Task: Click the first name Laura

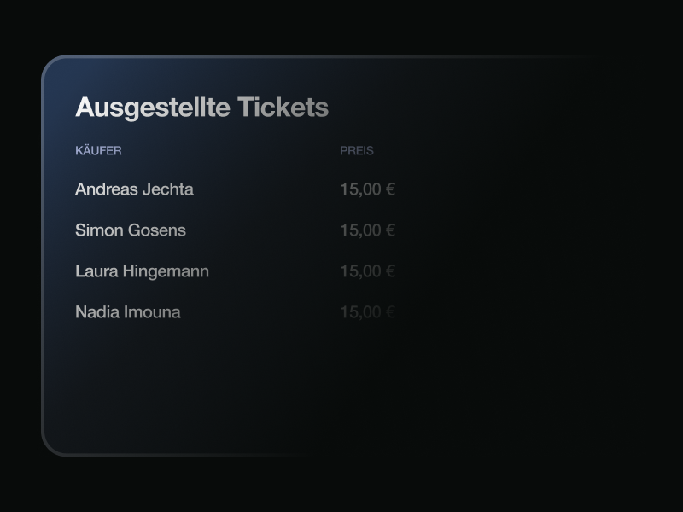Action: tap(96, 271)
